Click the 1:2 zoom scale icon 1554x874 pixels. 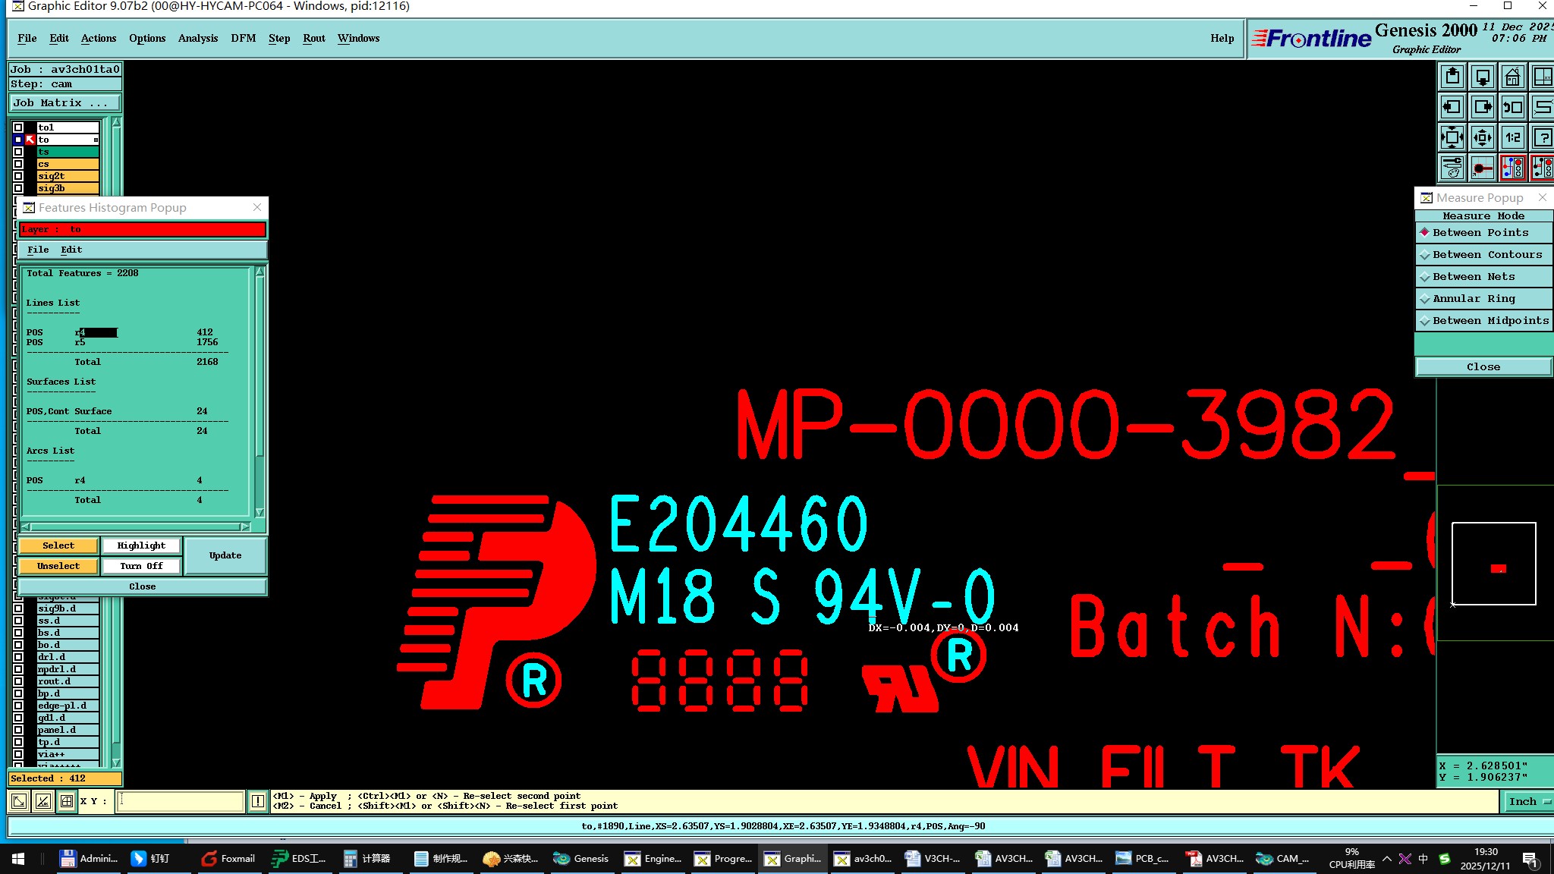[x=1512, y=137]
